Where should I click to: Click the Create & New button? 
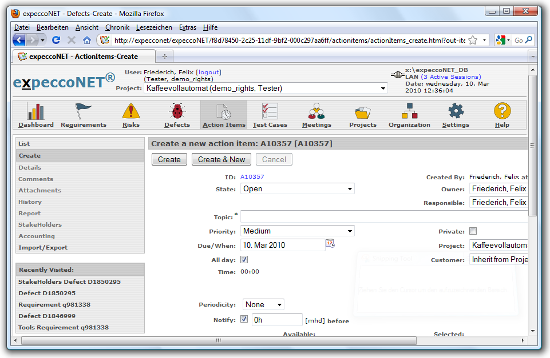click(x=221, y=159)
